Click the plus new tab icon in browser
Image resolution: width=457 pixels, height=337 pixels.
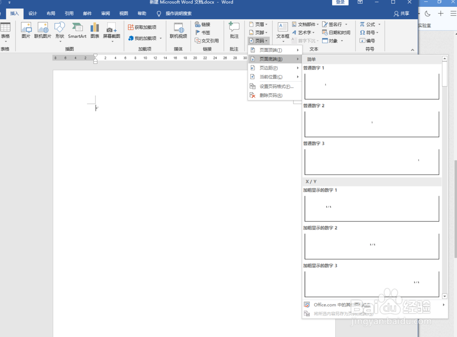click(441, 13)
